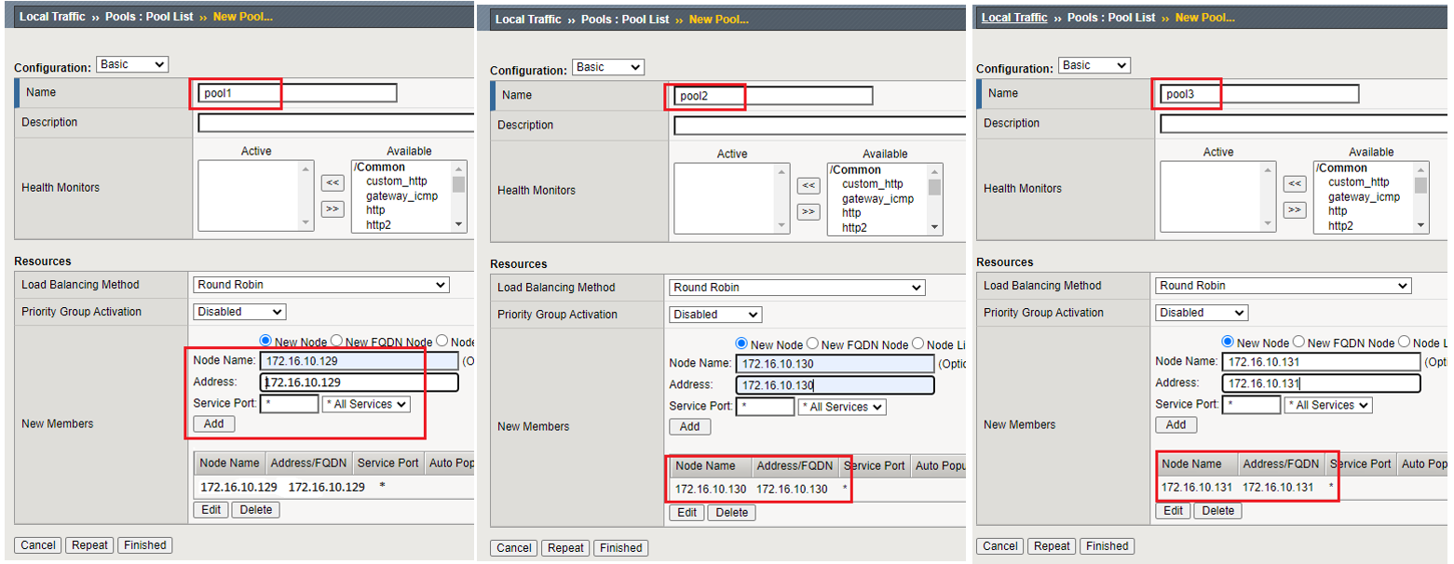The width and height of the screenshot is (1454, 564).
Task: Select New Node radio in pool1 form
Action: pyautogui.click(x=265, y=342)
